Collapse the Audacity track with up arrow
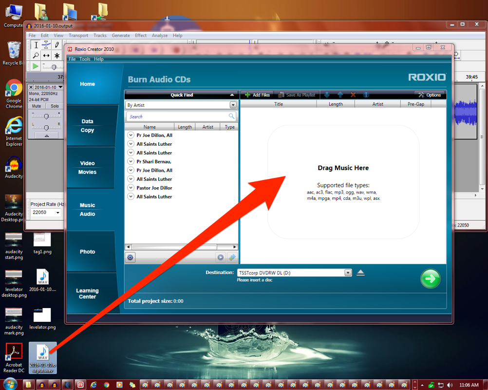The height and width of the screenshot is (390, 488). [46, 136]
